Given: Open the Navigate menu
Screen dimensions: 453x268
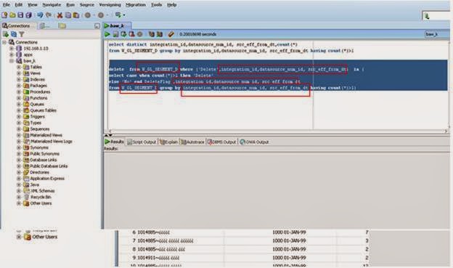Looking at the screenshot, I should coord(52,4).
